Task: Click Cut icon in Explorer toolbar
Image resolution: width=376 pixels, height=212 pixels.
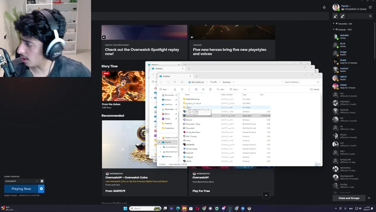Action: pos(175,89)
